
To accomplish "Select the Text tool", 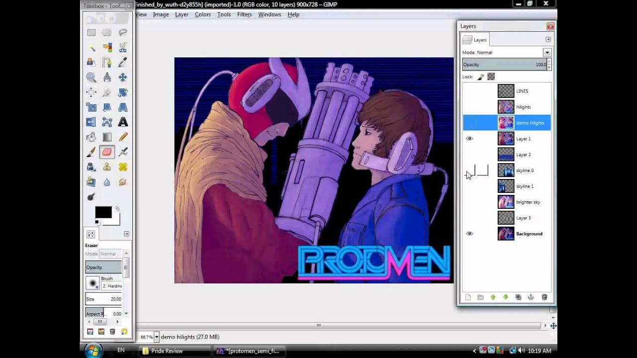I will (123, 122).
